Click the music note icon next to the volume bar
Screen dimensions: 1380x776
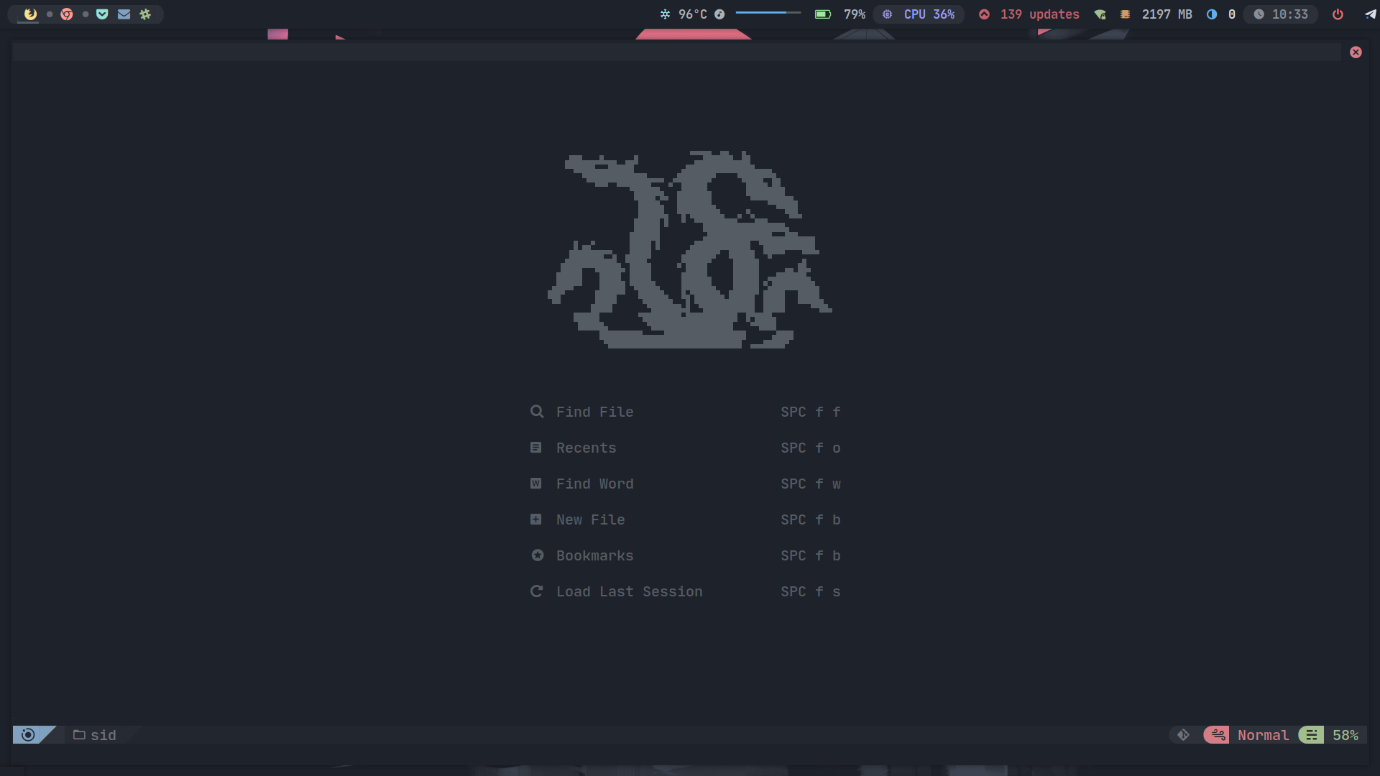coord(719,14)
